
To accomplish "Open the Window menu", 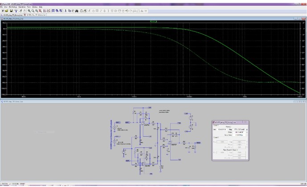I will (x=35, y=7).
